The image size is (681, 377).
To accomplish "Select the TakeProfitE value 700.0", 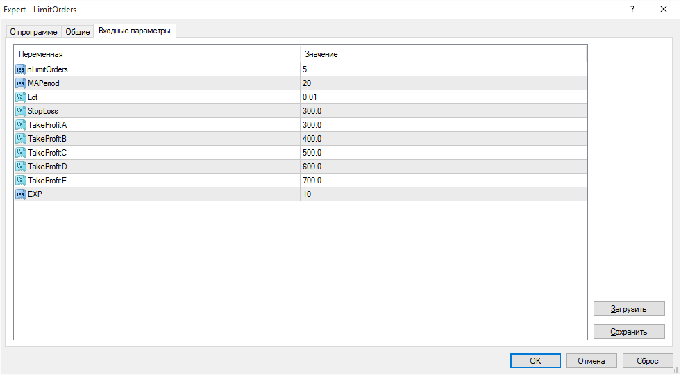I will pyautogui.click(x=312, y=181).
